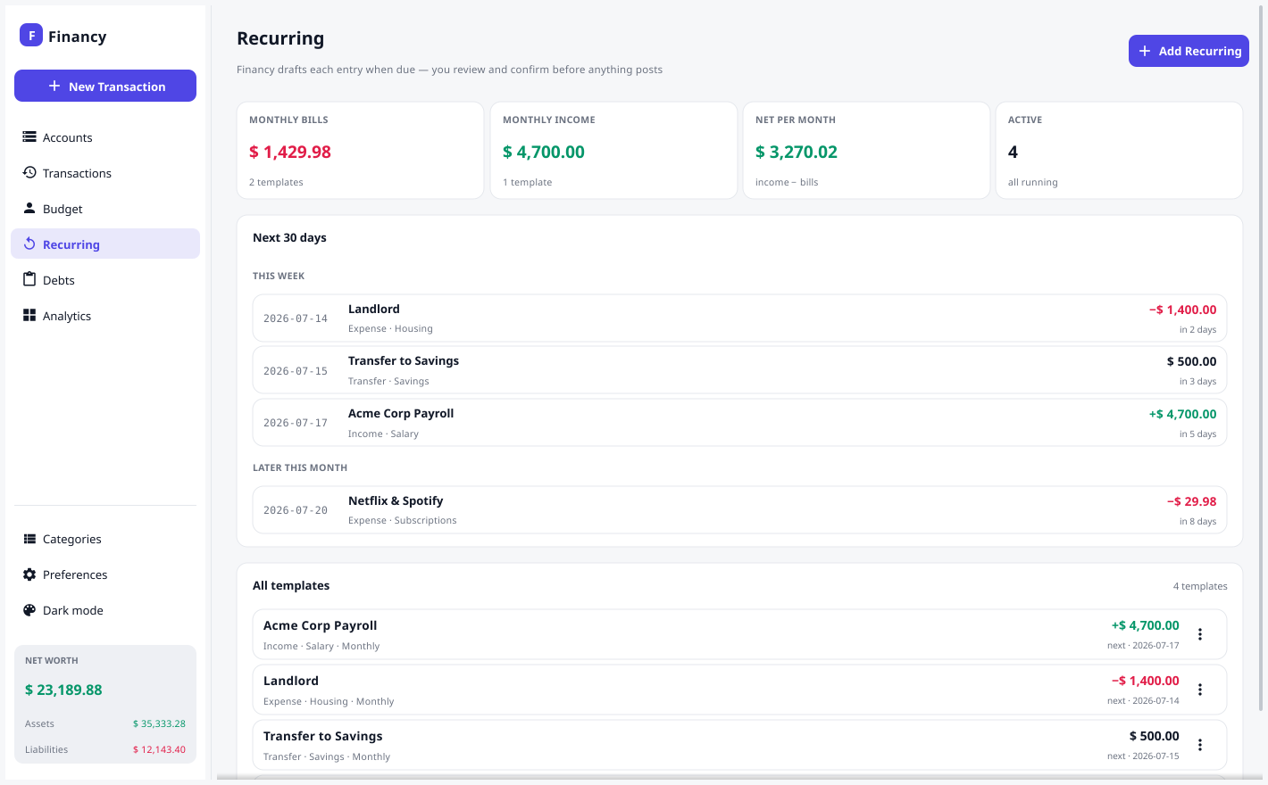Go to Budget via its icon
The image size is (1268, 785).
[x=29, y=209]
